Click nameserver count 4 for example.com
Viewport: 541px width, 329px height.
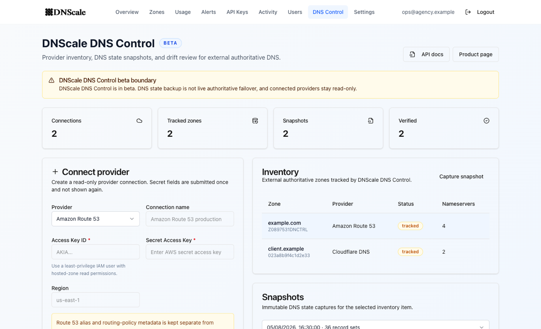[444, 226]
